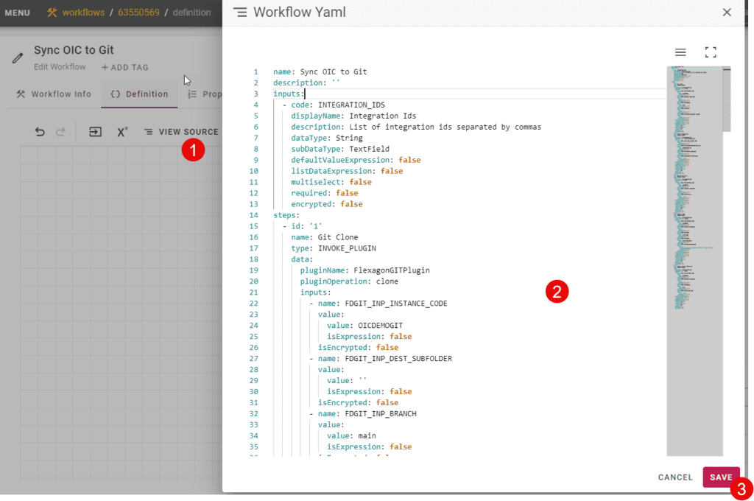754x501 pixels.
Task: Click 'pluginOperation: clone' line
Action: pyautogui.click(x=348, y=281)
